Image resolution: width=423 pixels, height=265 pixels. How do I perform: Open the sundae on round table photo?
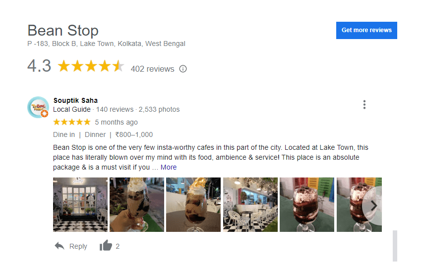click(x=193, y=205)
